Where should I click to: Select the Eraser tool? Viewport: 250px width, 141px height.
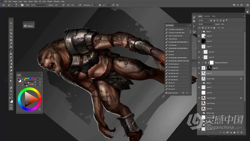pyautogui.click(x=11, y=61)
